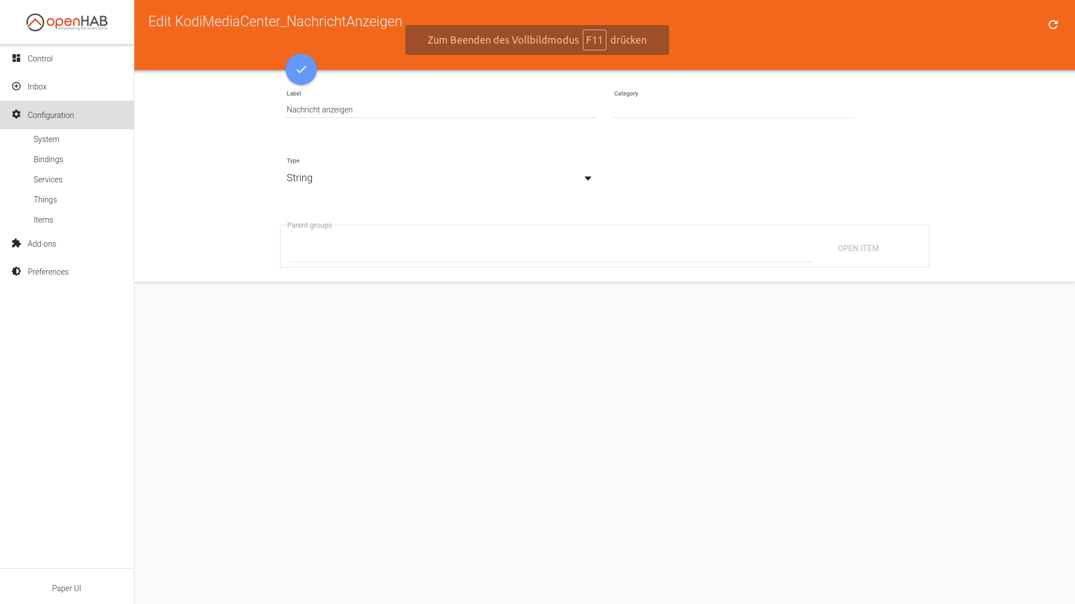
Task: Click the Paper UI link at the bottom
Action: click(67, 588)
